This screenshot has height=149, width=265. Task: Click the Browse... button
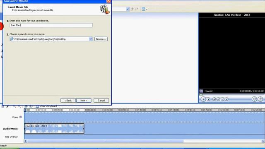click(x=101, y=39)
